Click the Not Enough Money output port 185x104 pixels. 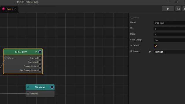click(x=40, y=70)
